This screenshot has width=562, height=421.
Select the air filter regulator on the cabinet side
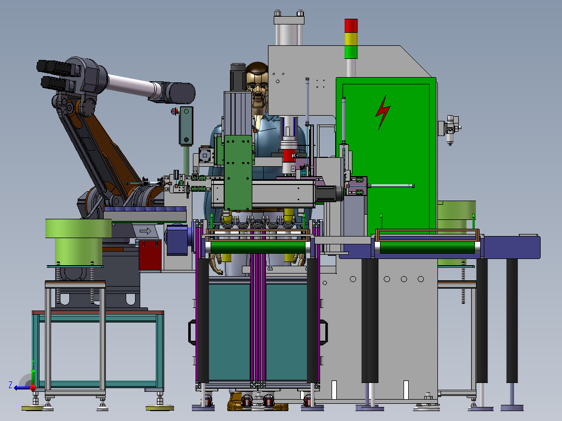click(450, 129)
